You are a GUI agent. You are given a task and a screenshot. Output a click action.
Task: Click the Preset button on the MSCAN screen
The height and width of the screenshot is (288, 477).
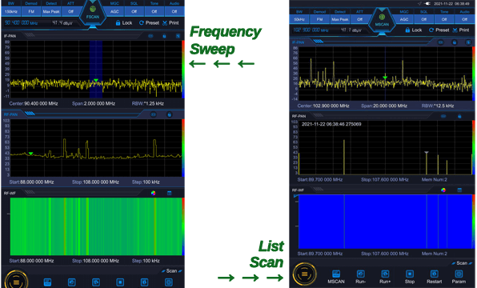(439, 30)
